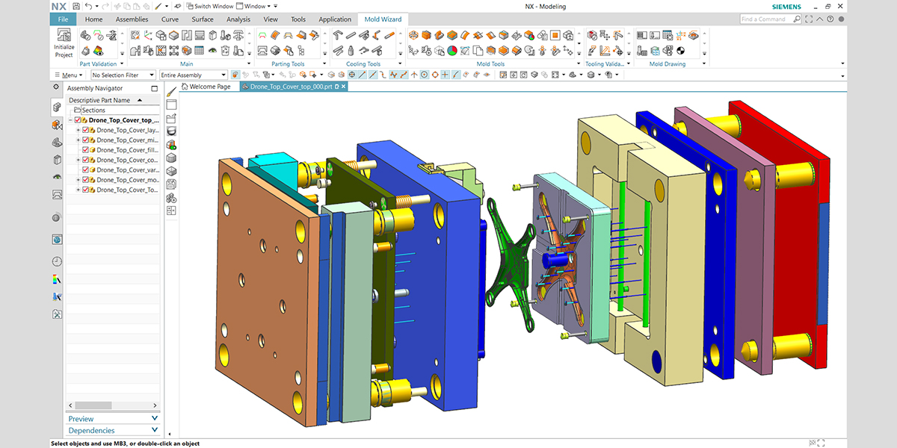Image resolution: width=897 pixels, height=448 pixels.
Task: Click the Web browser globe sidebar icon
Action: point(57,240)
